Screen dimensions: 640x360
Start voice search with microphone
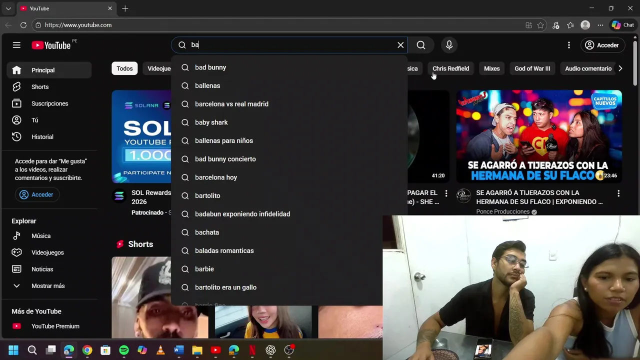coord(449,45)
